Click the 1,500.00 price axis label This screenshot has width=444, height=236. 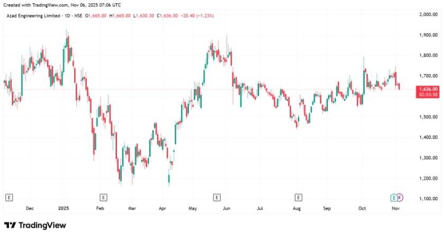(x=427, y=117)
